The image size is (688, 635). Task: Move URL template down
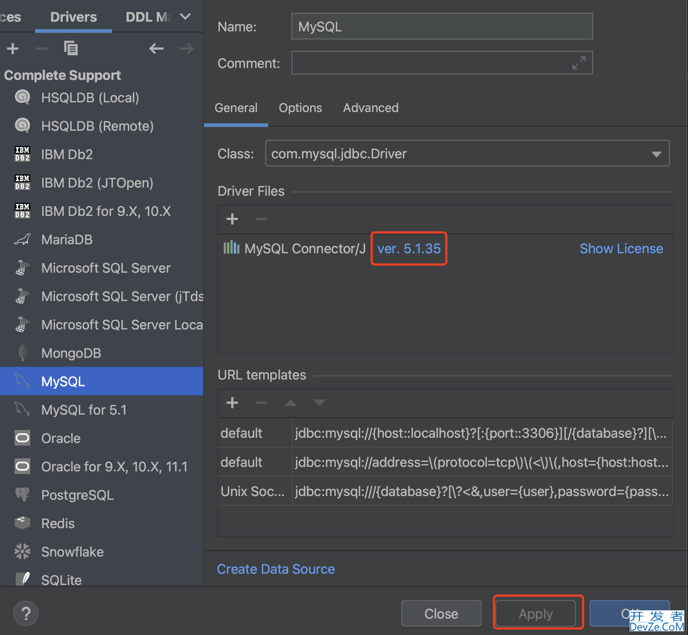[x=319, y=403]
